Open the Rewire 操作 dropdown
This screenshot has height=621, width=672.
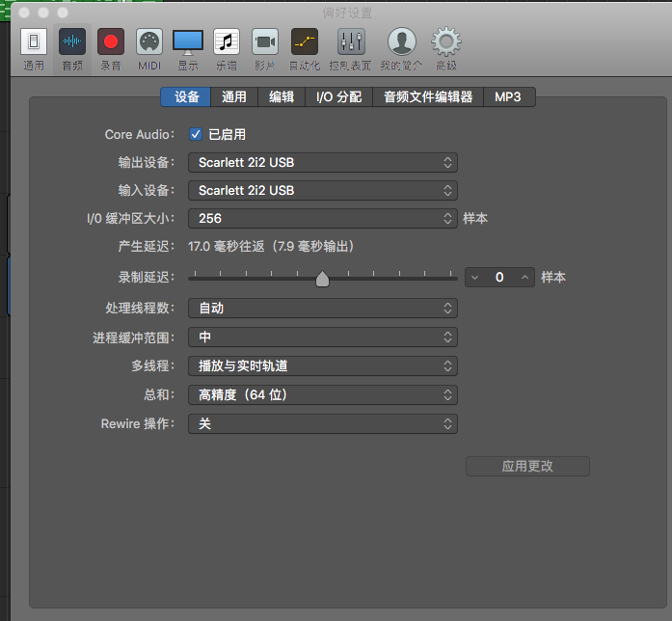click(322, 424)
